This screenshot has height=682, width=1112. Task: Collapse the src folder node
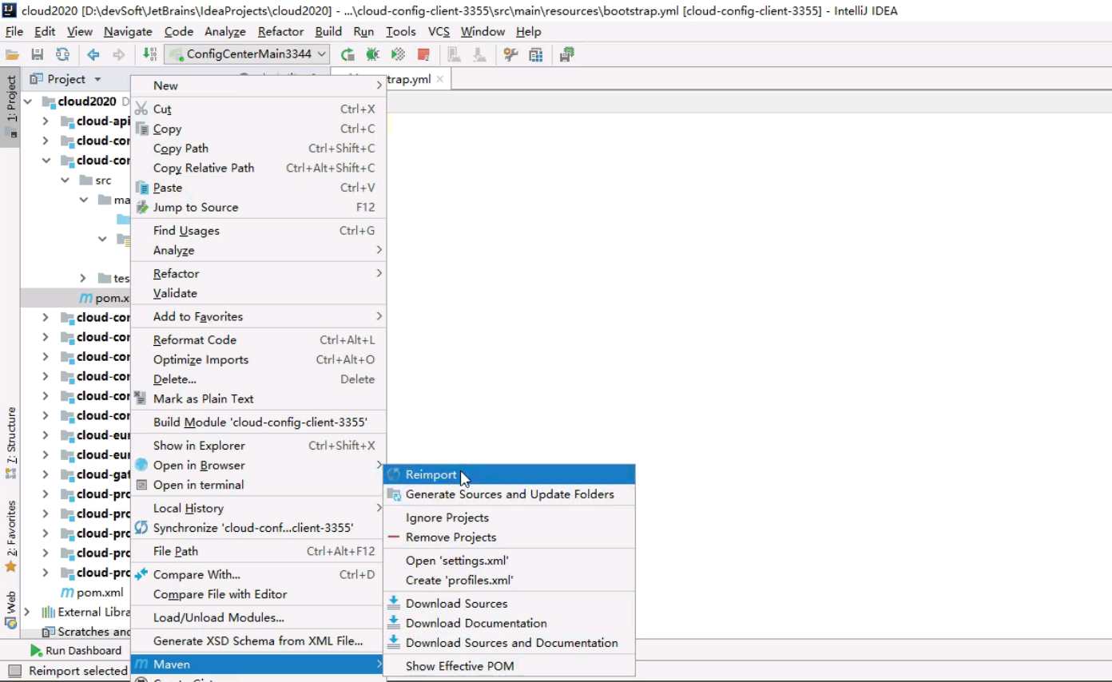pyautogui.click(x=66, y=180)
